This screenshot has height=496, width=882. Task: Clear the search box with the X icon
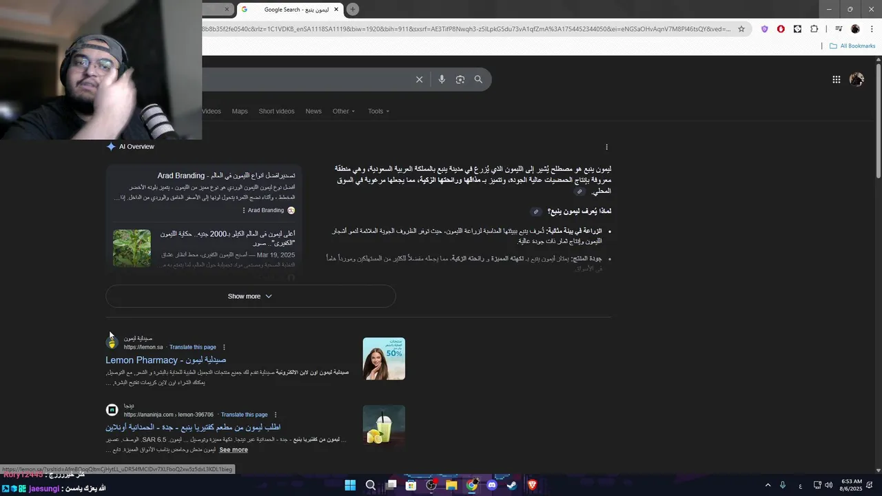(x=419, y=79)
